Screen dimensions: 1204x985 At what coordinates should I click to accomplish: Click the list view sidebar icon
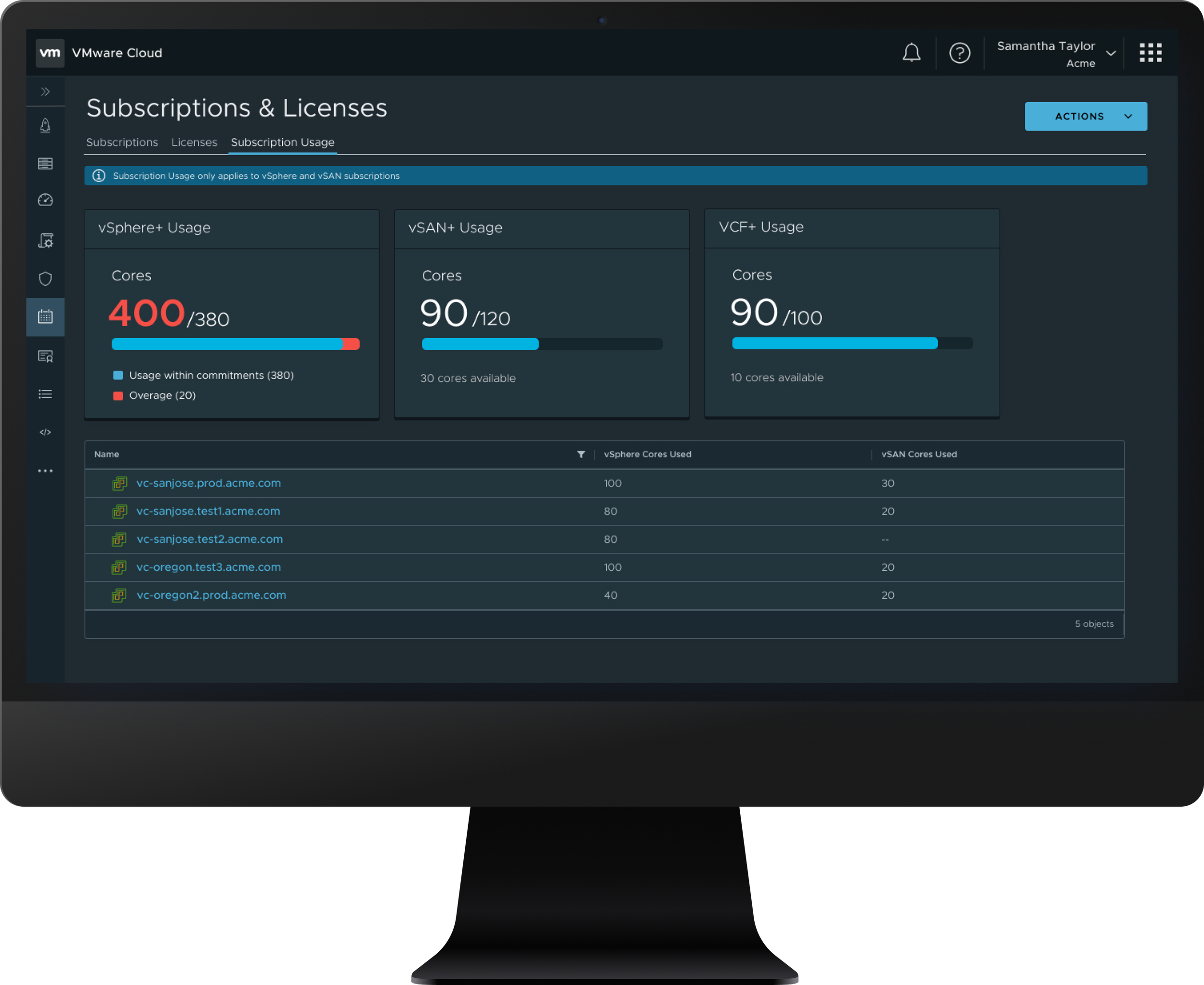tap(45, 394)
